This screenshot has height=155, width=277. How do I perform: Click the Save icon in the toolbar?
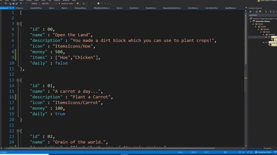(x=13, y=3)
